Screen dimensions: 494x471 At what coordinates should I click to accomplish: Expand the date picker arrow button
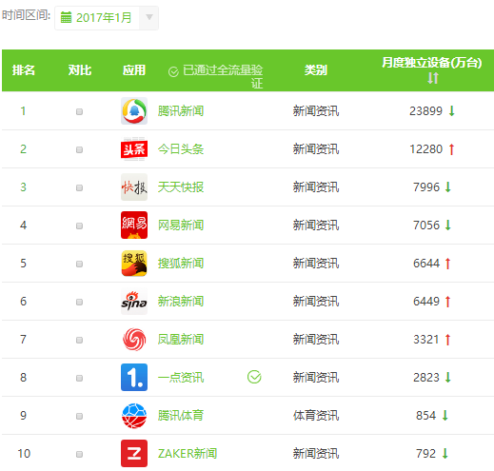(x=149, y=17)
